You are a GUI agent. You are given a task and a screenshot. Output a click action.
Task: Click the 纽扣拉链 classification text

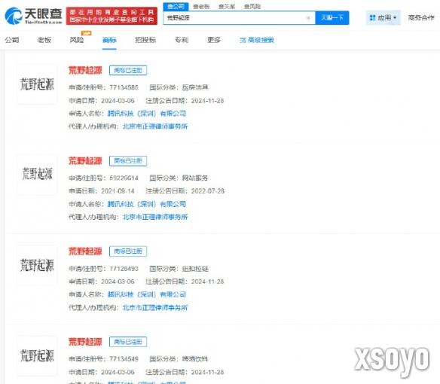(195, 269)
